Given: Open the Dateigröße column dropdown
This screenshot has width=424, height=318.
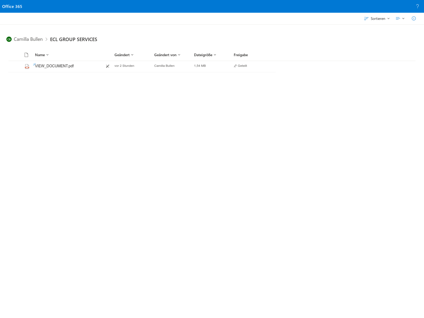Looking at the screenshot, I should 205,55.
